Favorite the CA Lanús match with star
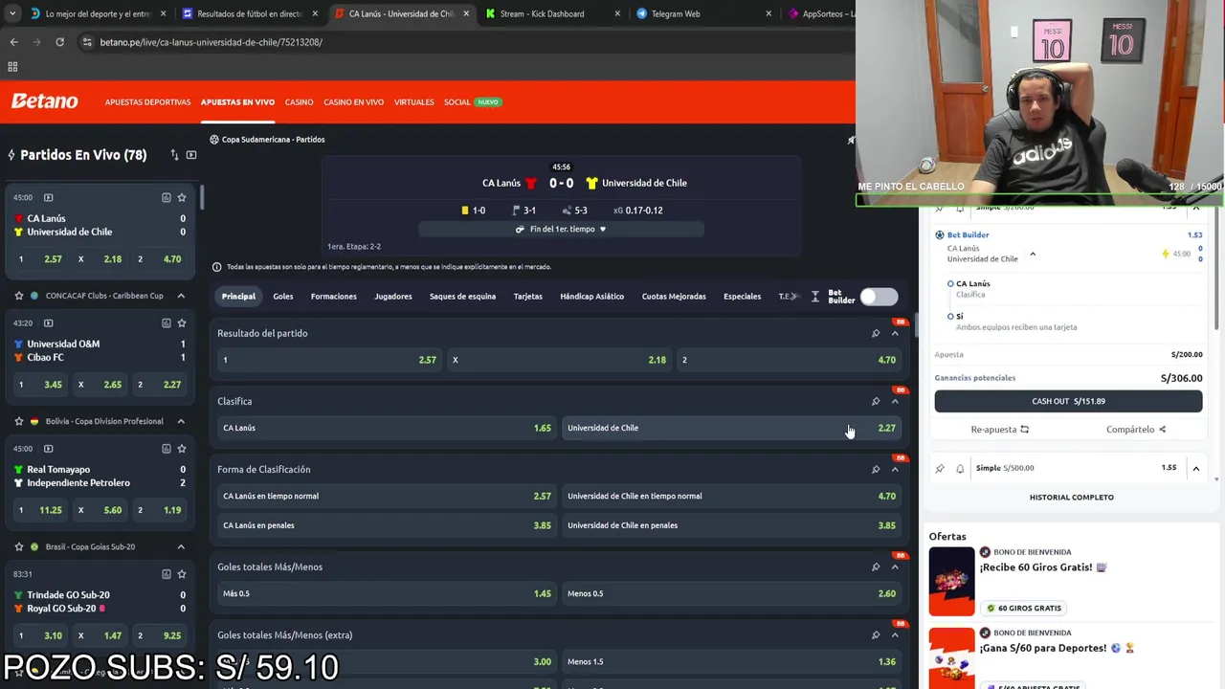 [182, 197]
